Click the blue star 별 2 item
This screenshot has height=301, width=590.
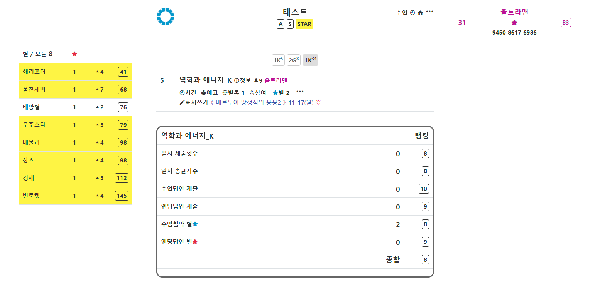click(x=281, y=93)
